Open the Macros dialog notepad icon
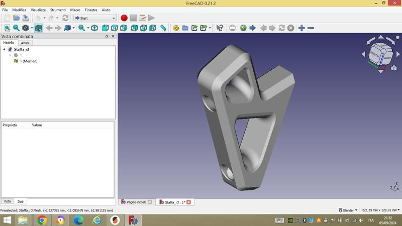The height and width of the screenshot is (226, 402). coord(143,18)
